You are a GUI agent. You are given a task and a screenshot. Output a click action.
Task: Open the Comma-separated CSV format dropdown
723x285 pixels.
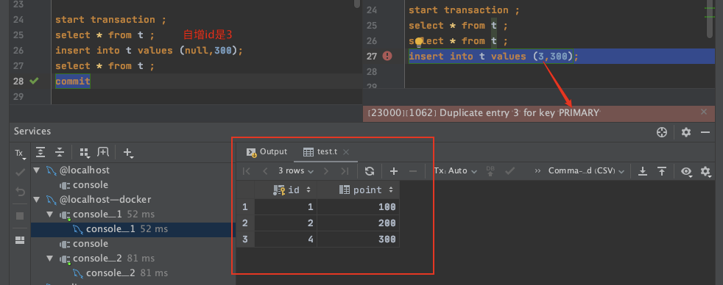click(586, 171)
